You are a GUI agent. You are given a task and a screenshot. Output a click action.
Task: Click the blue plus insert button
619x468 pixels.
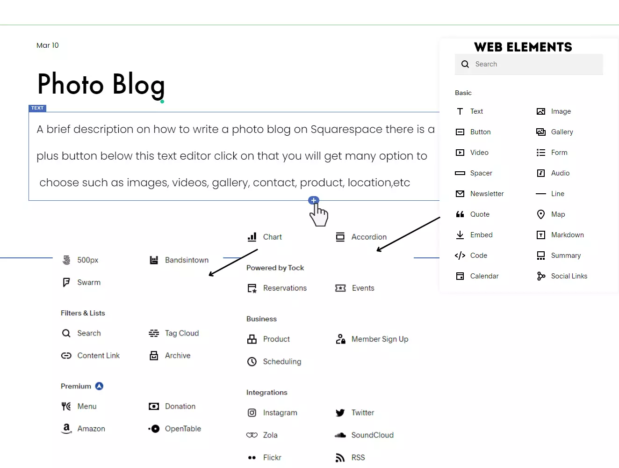coord(314,200)
